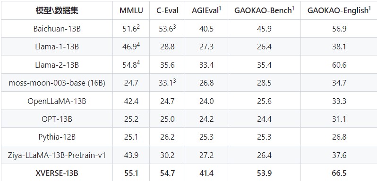Click the 模型\数据集 header cell
Screen dimensions: 377x181
[57, 11]
